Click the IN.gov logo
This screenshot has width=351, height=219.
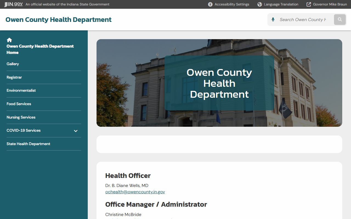pyautogui.click(x=13, y=4)
